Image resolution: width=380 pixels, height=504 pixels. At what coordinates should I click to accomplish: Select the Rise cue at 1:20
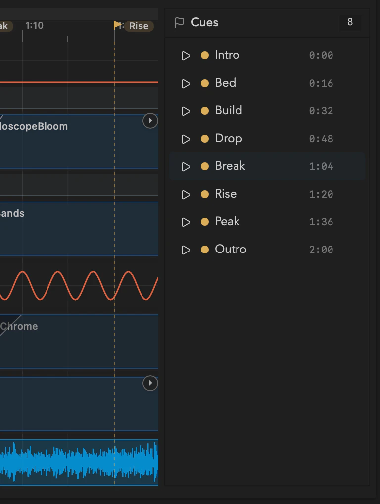point(267,194)
